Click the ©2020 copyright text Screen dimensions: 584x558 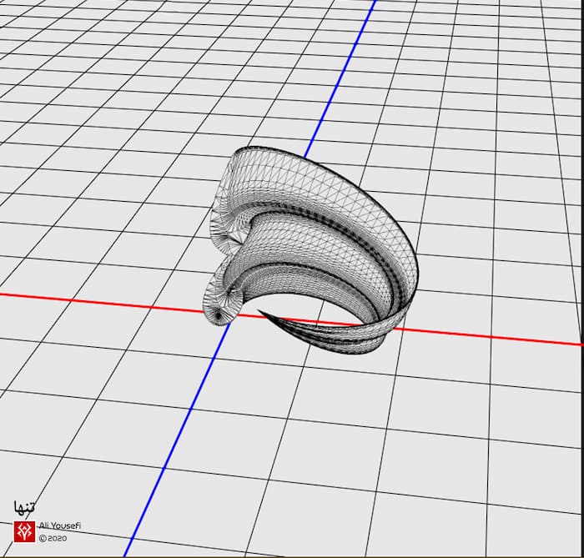[53, 539]
